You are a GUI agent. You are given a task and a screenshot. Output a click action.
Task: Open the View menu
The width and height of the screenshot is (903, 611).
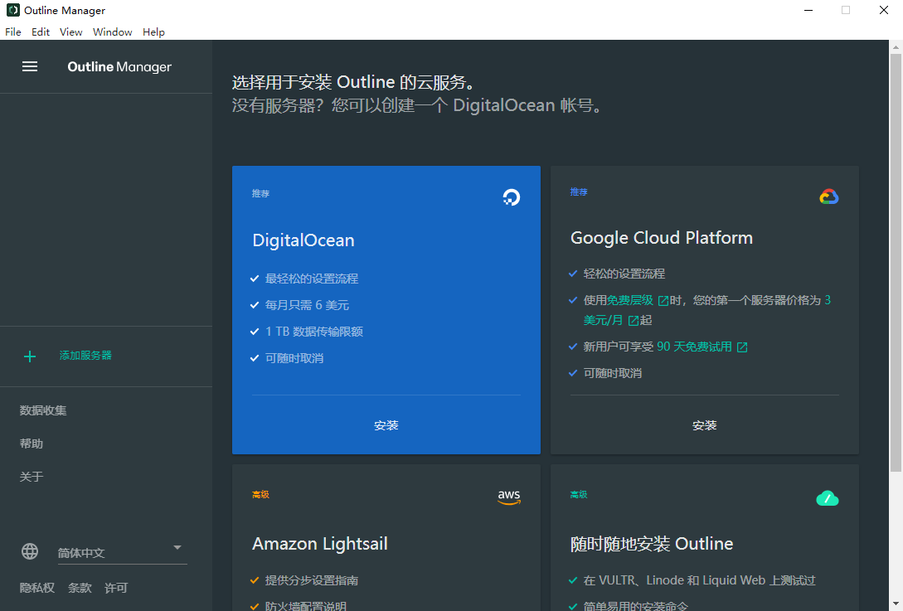click(70, 32)
